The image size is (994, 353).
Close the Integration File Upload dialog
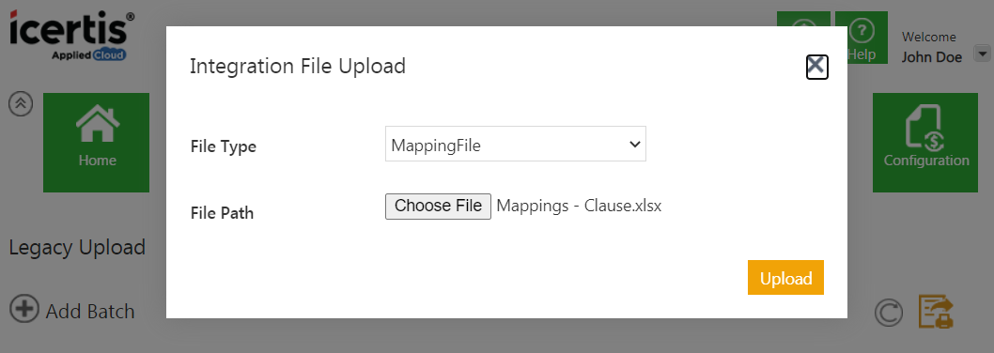(x=816, y=67)
